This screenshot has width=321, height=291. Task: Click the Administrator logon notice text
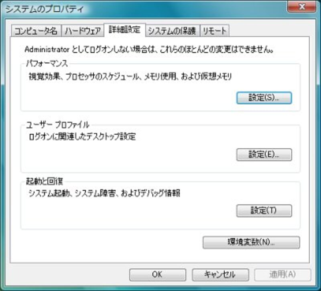[149, 49]
